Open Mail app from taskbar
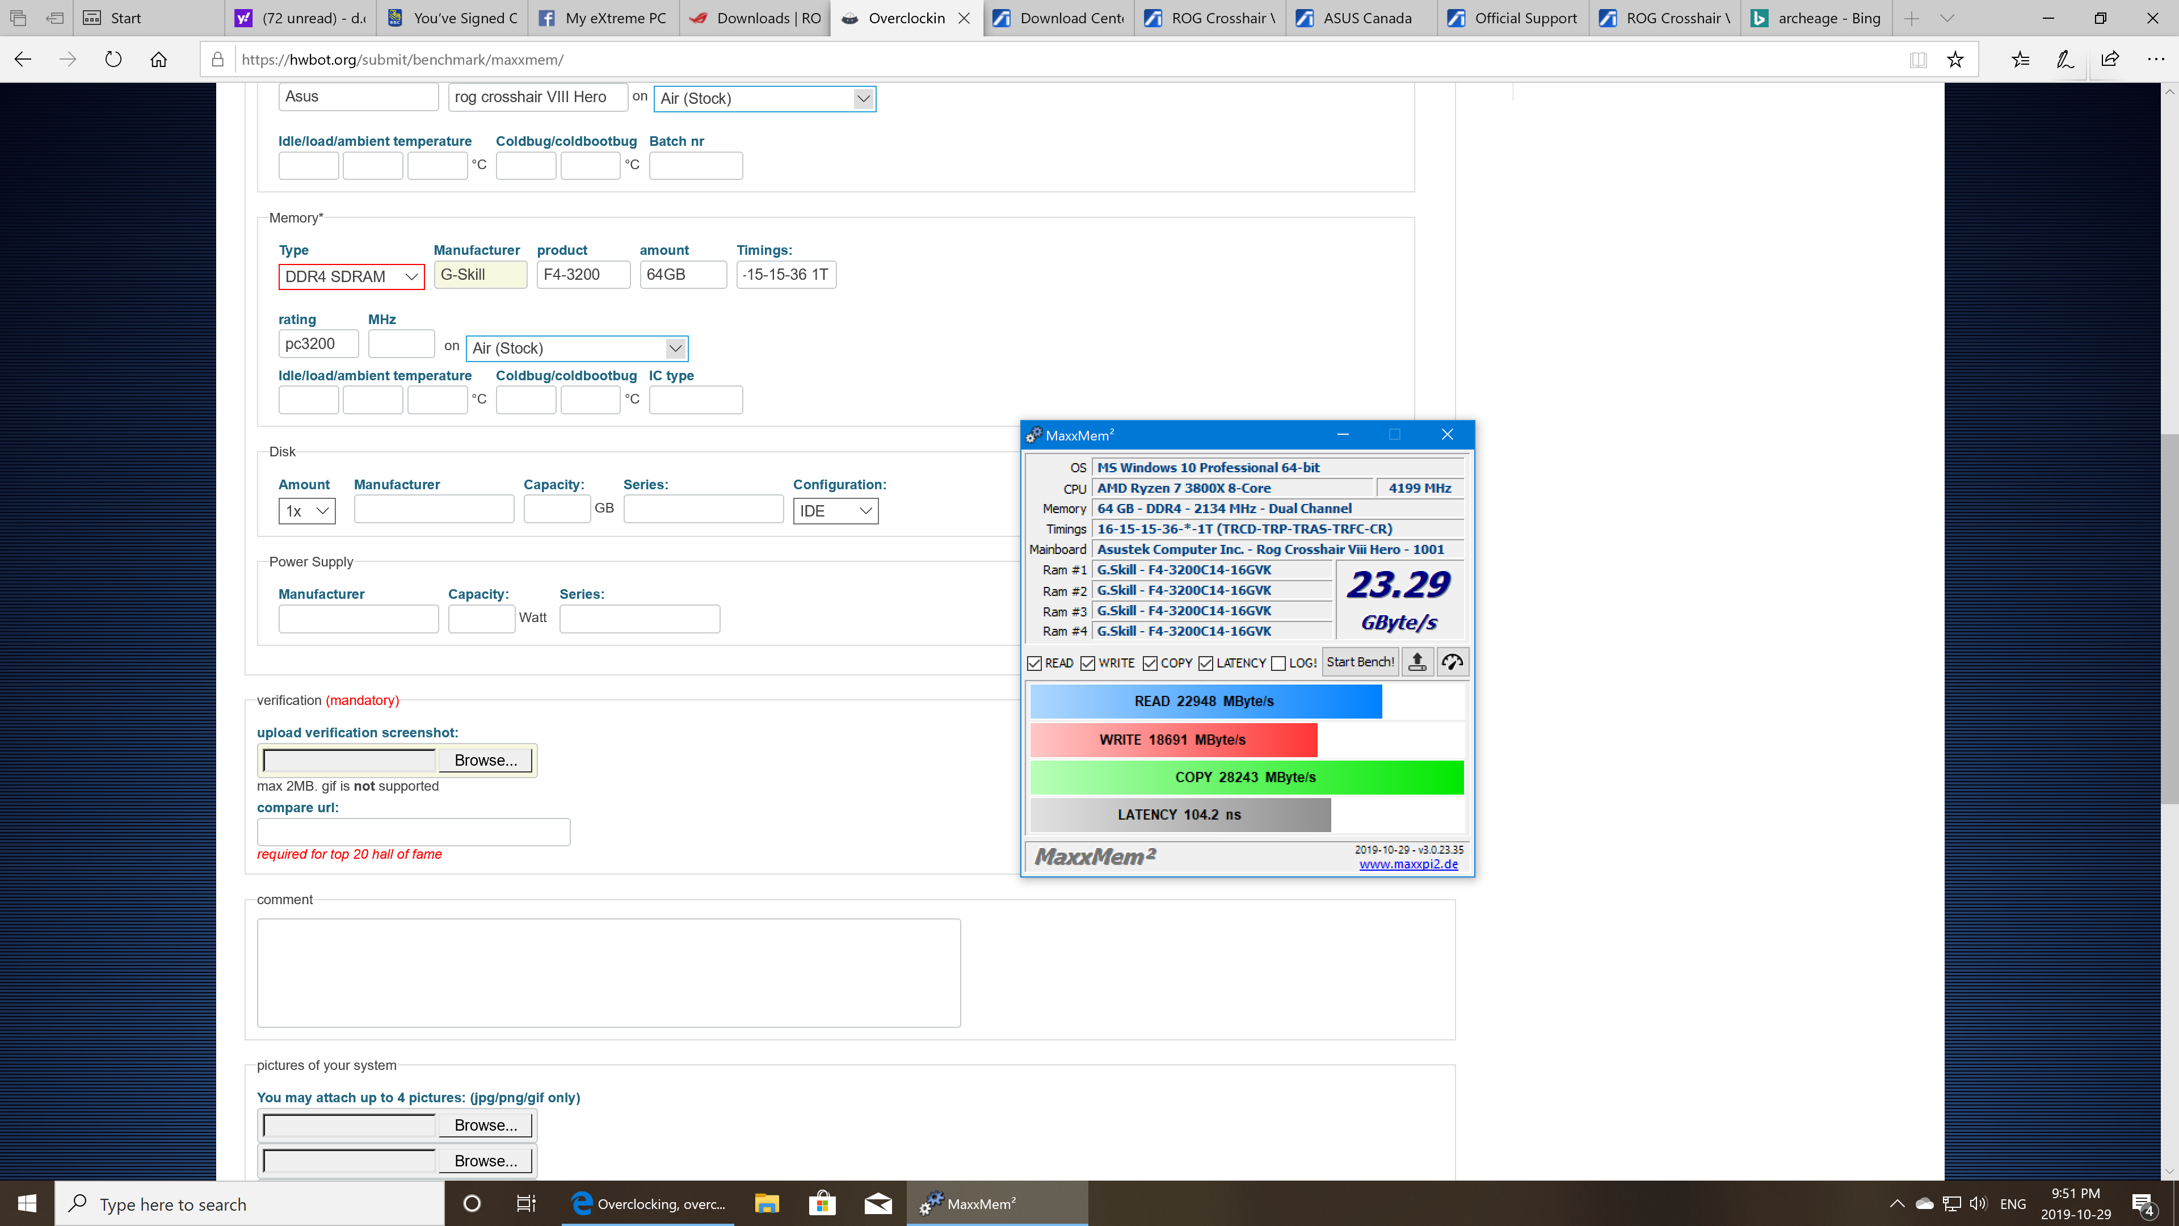The height and width of the screenshot is (1226, 2179). click(878, 1203)
